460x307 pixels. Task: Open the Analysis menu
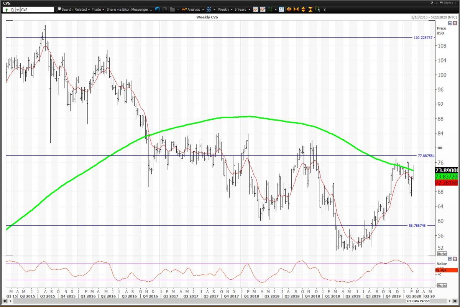point(193,9)
